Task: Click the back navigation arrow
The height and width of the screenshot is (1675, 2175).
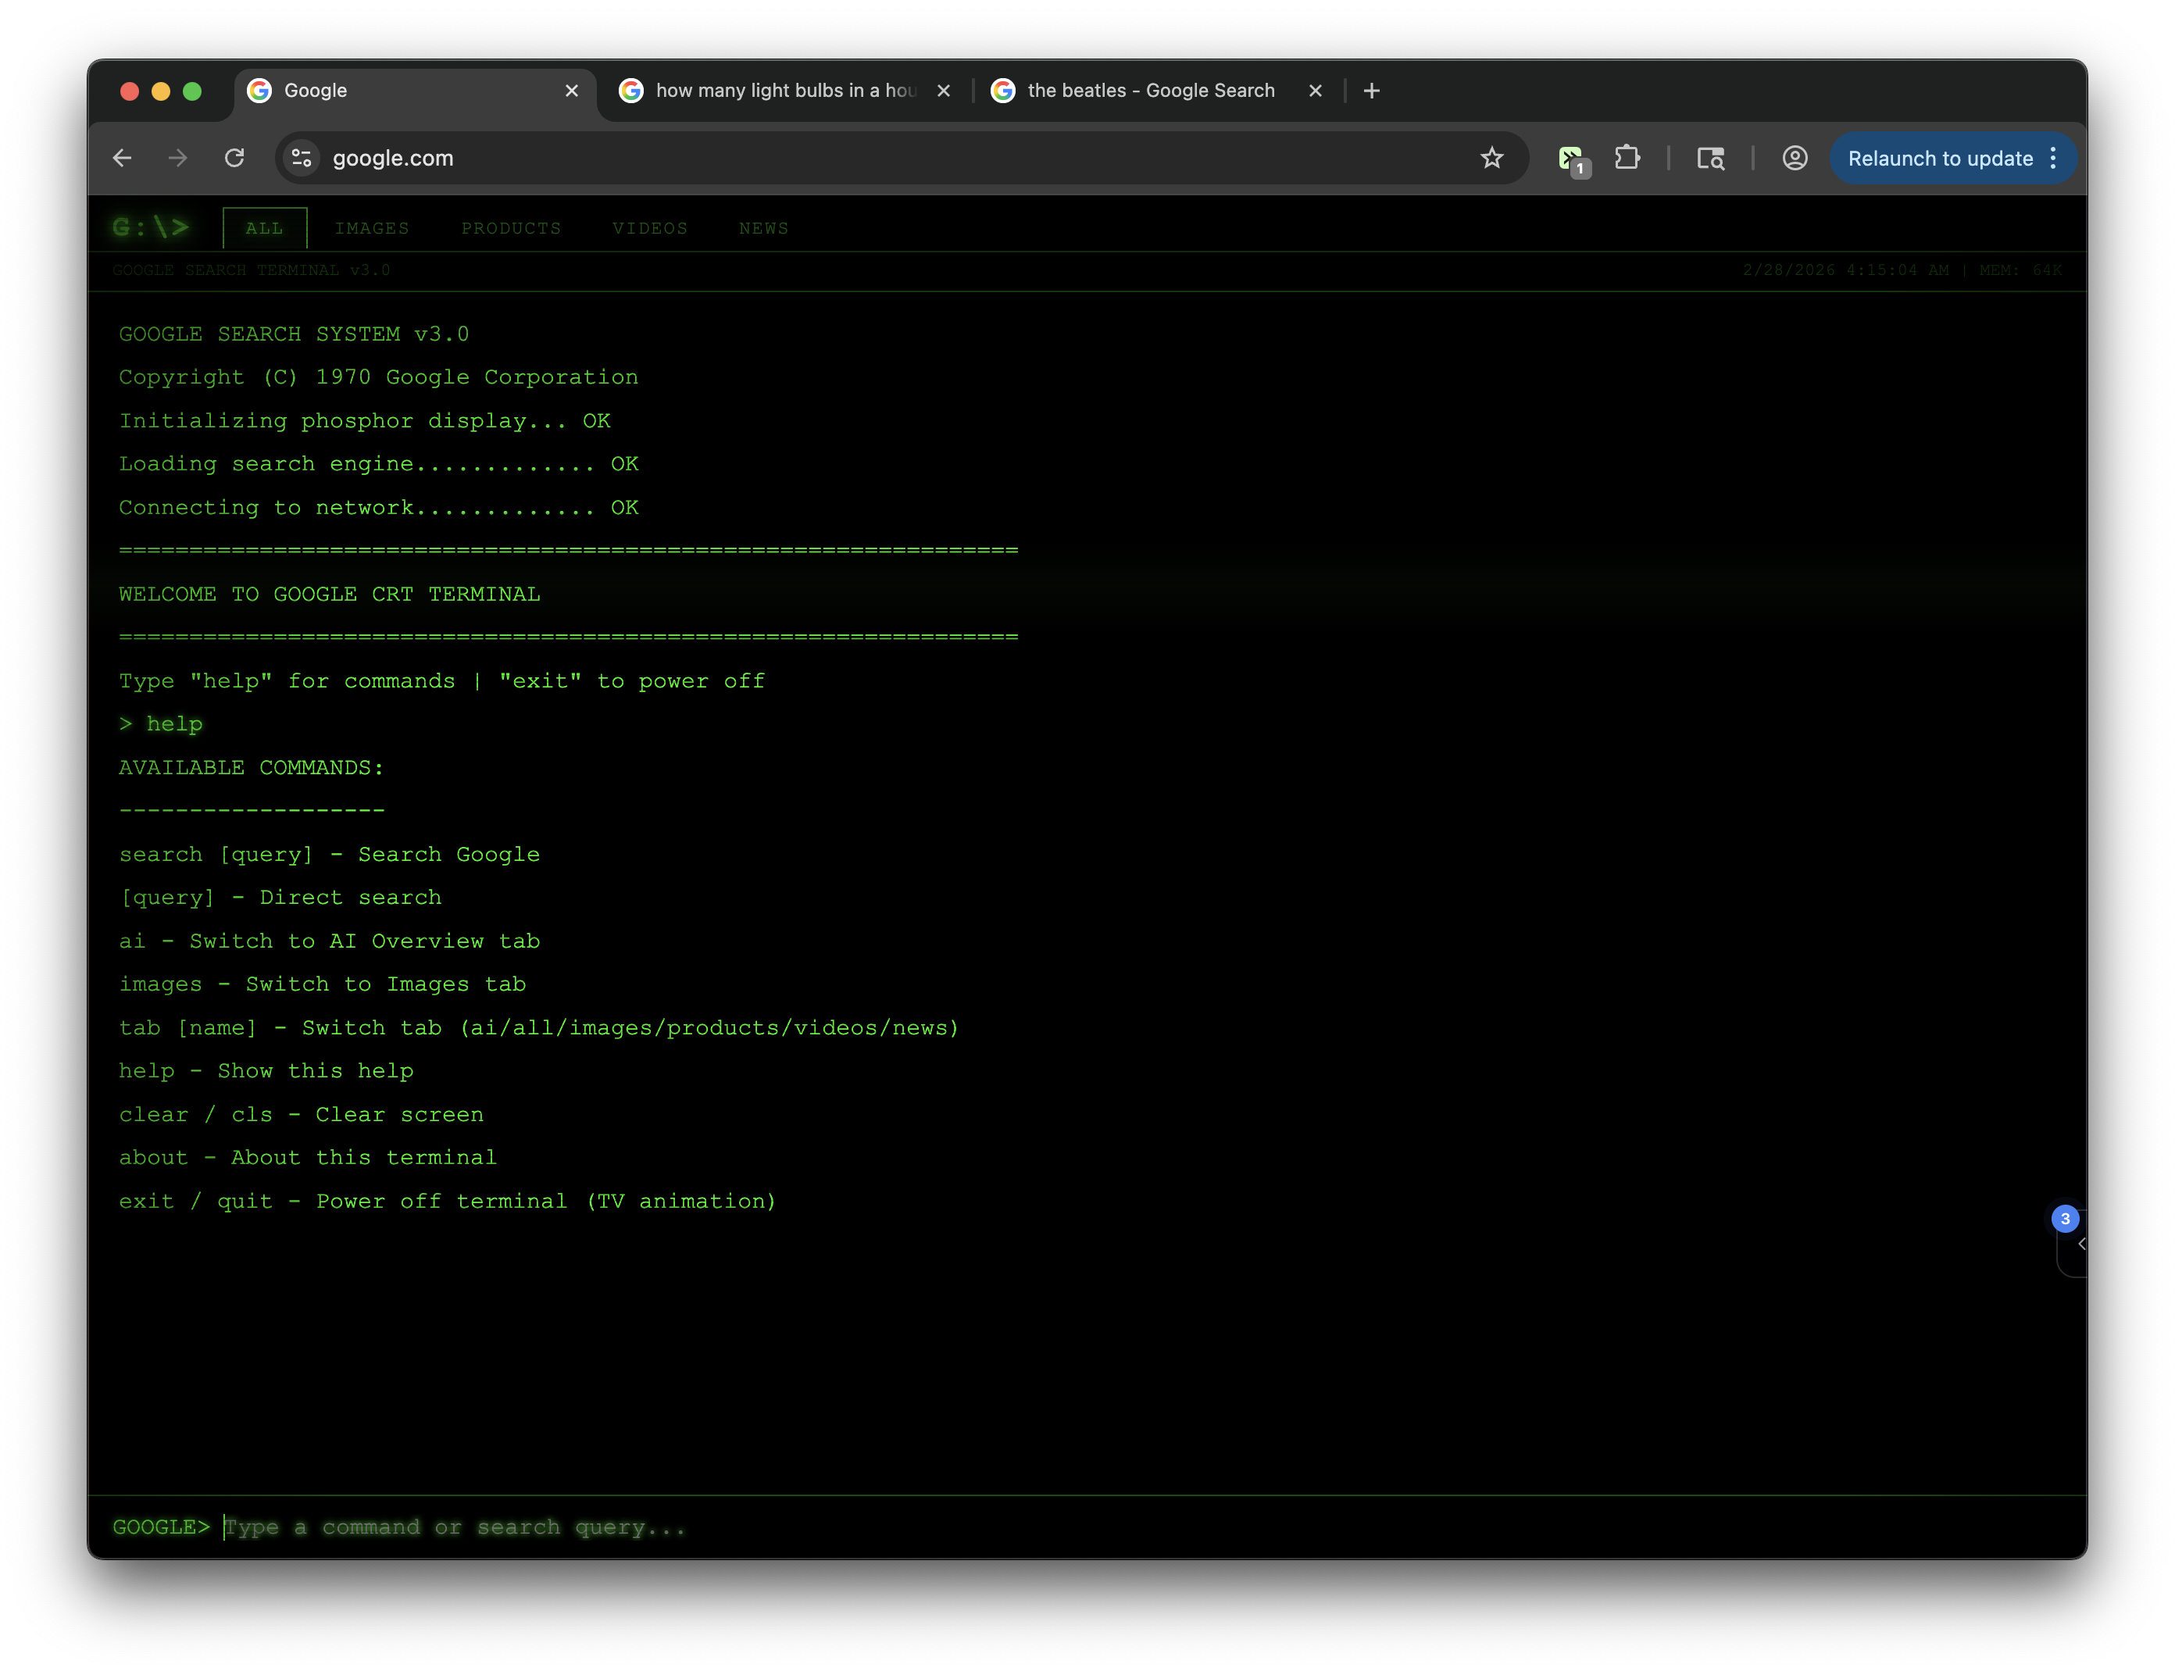Action: [x=123, y=159]
